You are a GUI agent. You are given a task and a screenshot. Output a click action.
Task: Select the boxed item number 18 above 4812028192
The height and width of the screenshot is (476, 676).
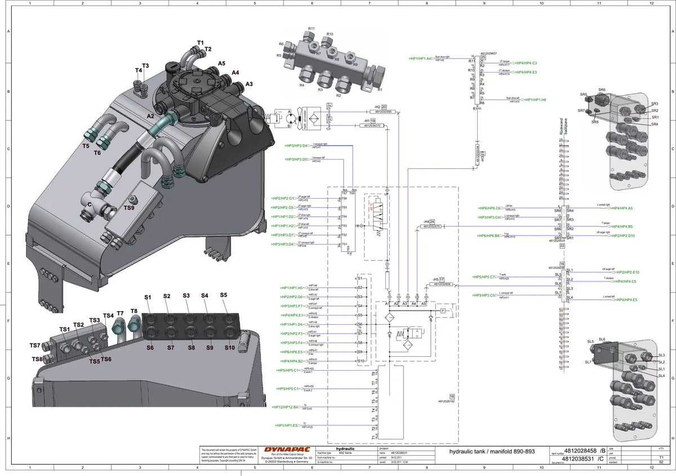pyautogui.click(x=452, y=396)
